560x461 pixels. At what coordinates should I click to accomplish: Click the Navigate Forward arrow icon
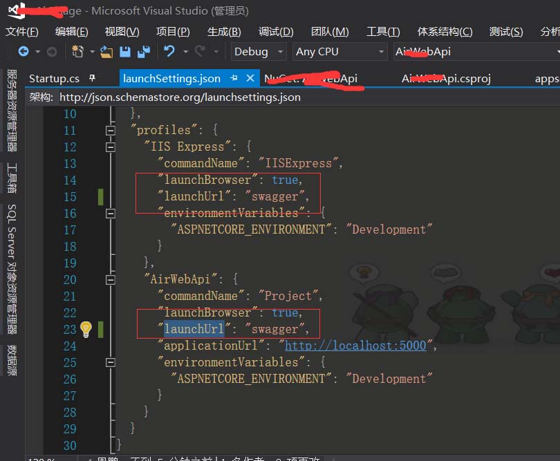tap(52, 52)
